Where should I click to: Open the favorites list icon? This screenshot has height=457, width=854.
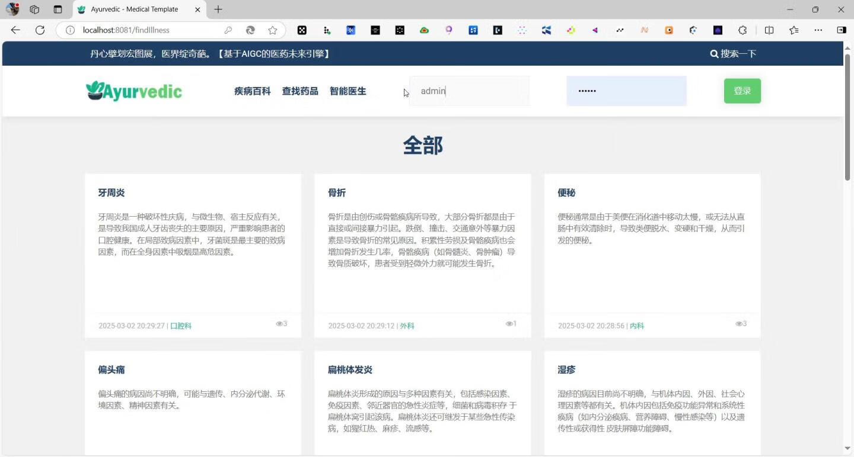click(794, 30)
